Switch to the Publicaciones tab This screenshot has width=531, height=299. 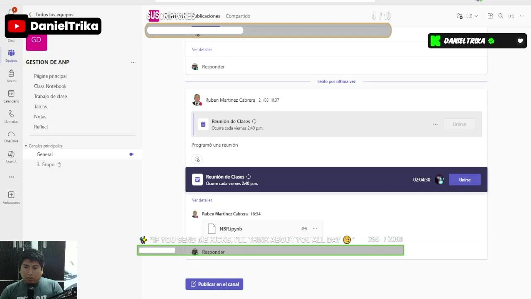(206, 16)
